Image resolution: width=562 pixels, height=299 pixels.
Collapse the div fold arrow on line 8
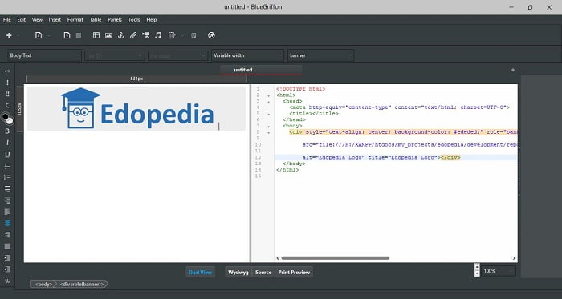(268, 132)
